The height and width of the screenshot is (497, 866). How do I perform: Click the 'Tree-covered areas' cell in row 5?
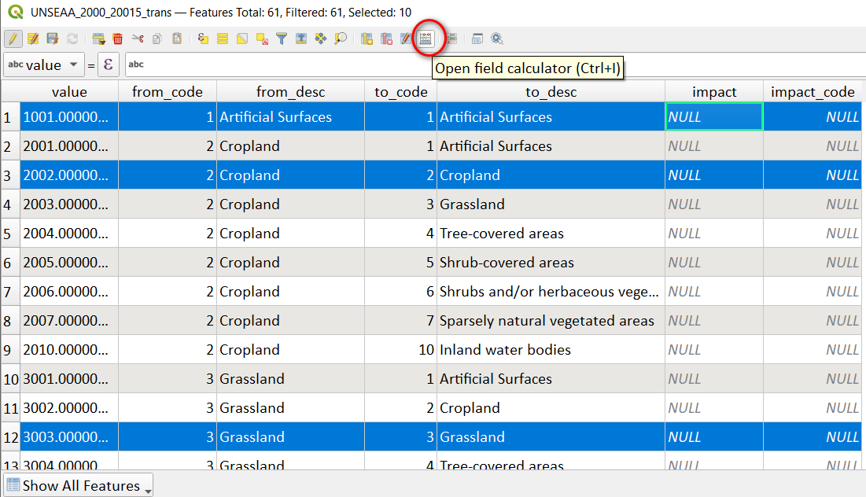(551, 234)
